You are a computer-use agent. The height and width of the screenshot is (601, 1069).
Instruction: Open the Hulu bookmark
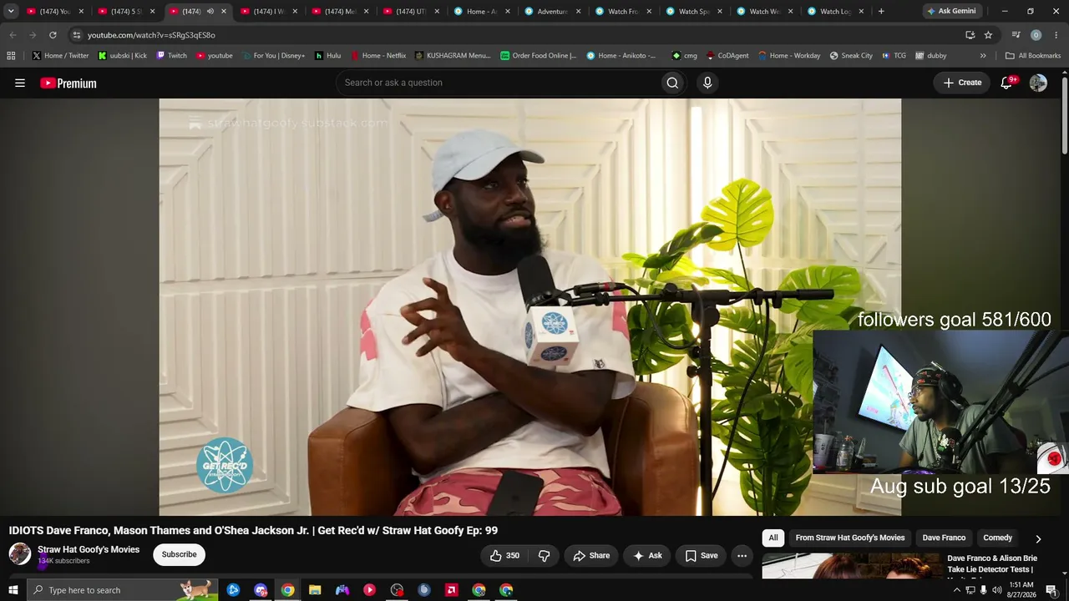point(327,56)
